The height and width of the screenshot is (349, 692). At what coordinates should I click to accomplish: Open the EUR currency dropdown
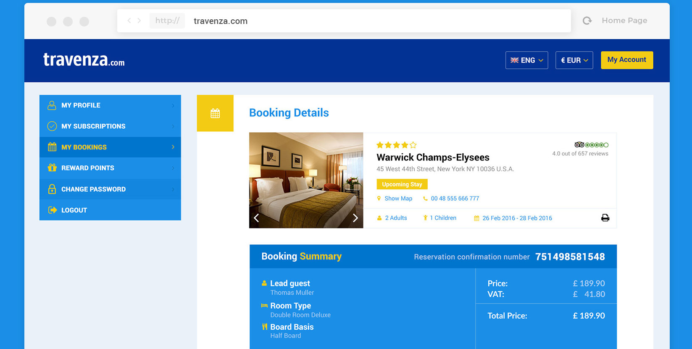[574, 60]
